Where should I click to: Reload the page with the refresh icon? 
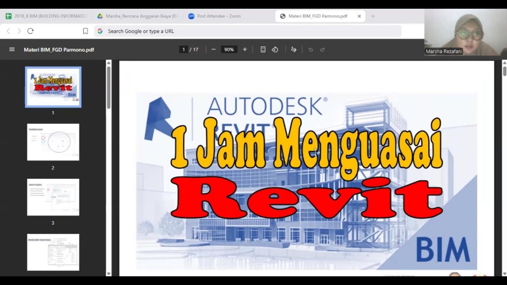(30, 31)
